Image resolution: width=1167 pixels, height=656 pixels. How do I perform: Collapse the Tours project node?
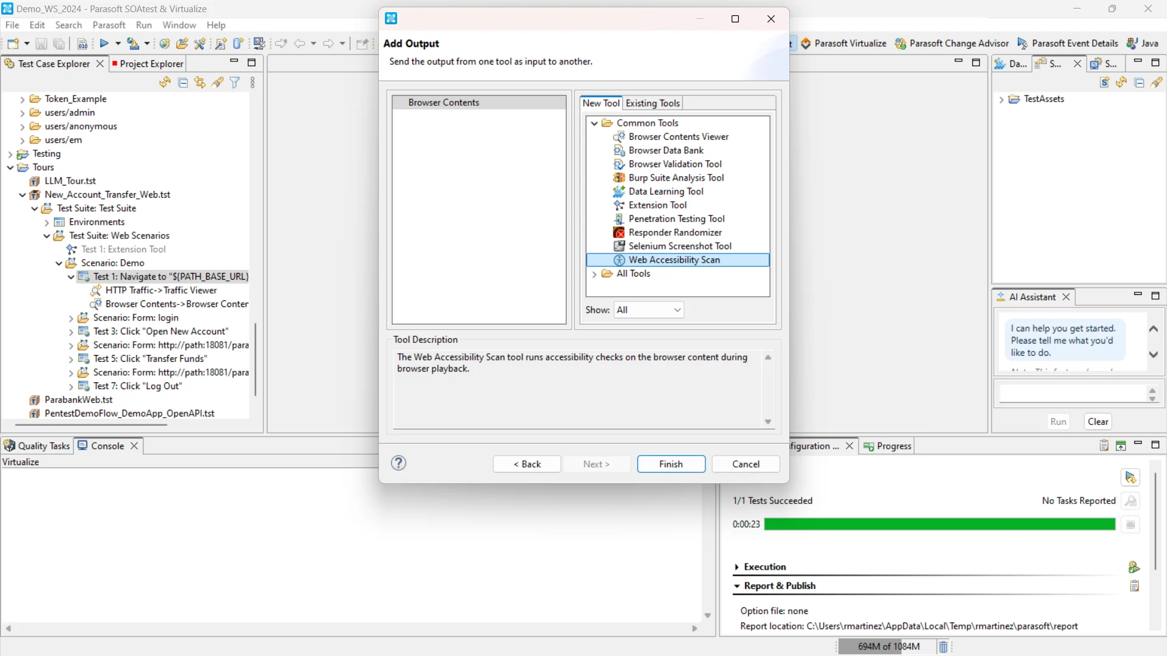(x=10, y=168)
